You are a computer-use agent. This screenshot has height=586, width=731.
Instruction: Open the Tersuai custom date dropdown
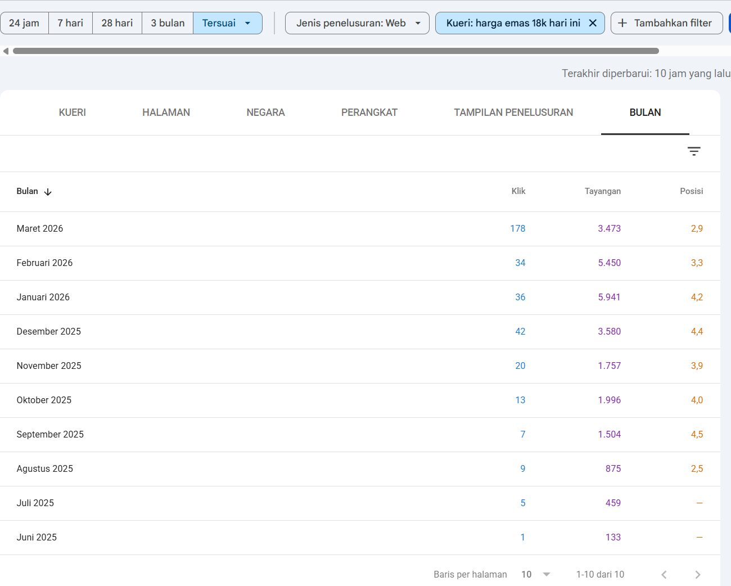227,23
